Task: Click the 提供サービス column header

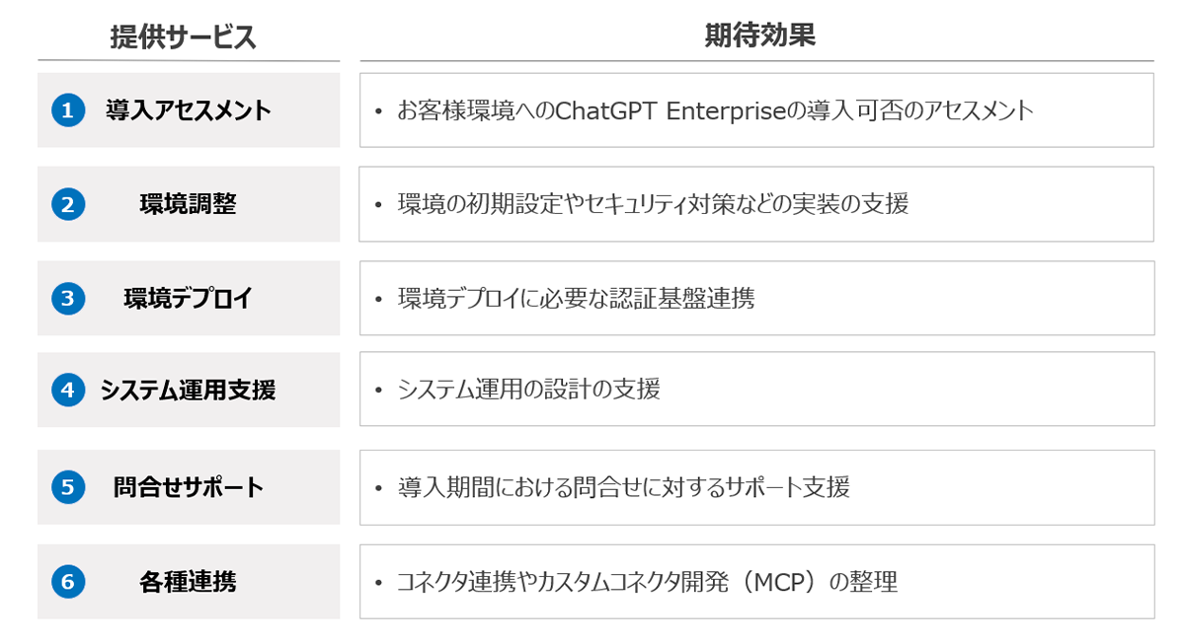Action: pos(184,37)
